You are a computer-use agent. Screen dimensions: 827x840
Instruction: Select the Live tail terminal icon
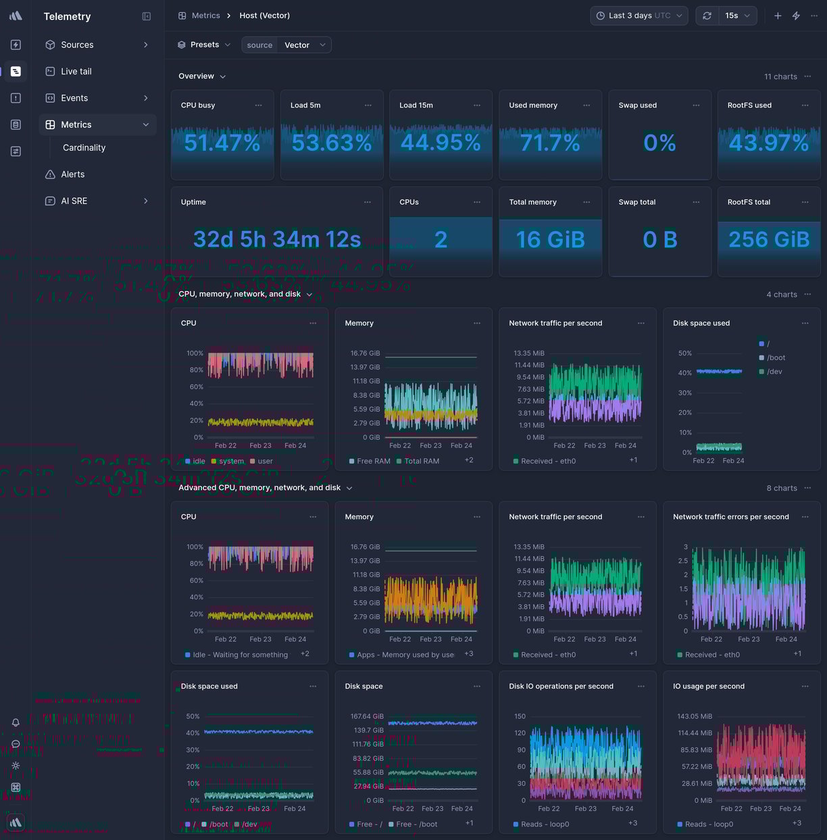tap(49, 71)
